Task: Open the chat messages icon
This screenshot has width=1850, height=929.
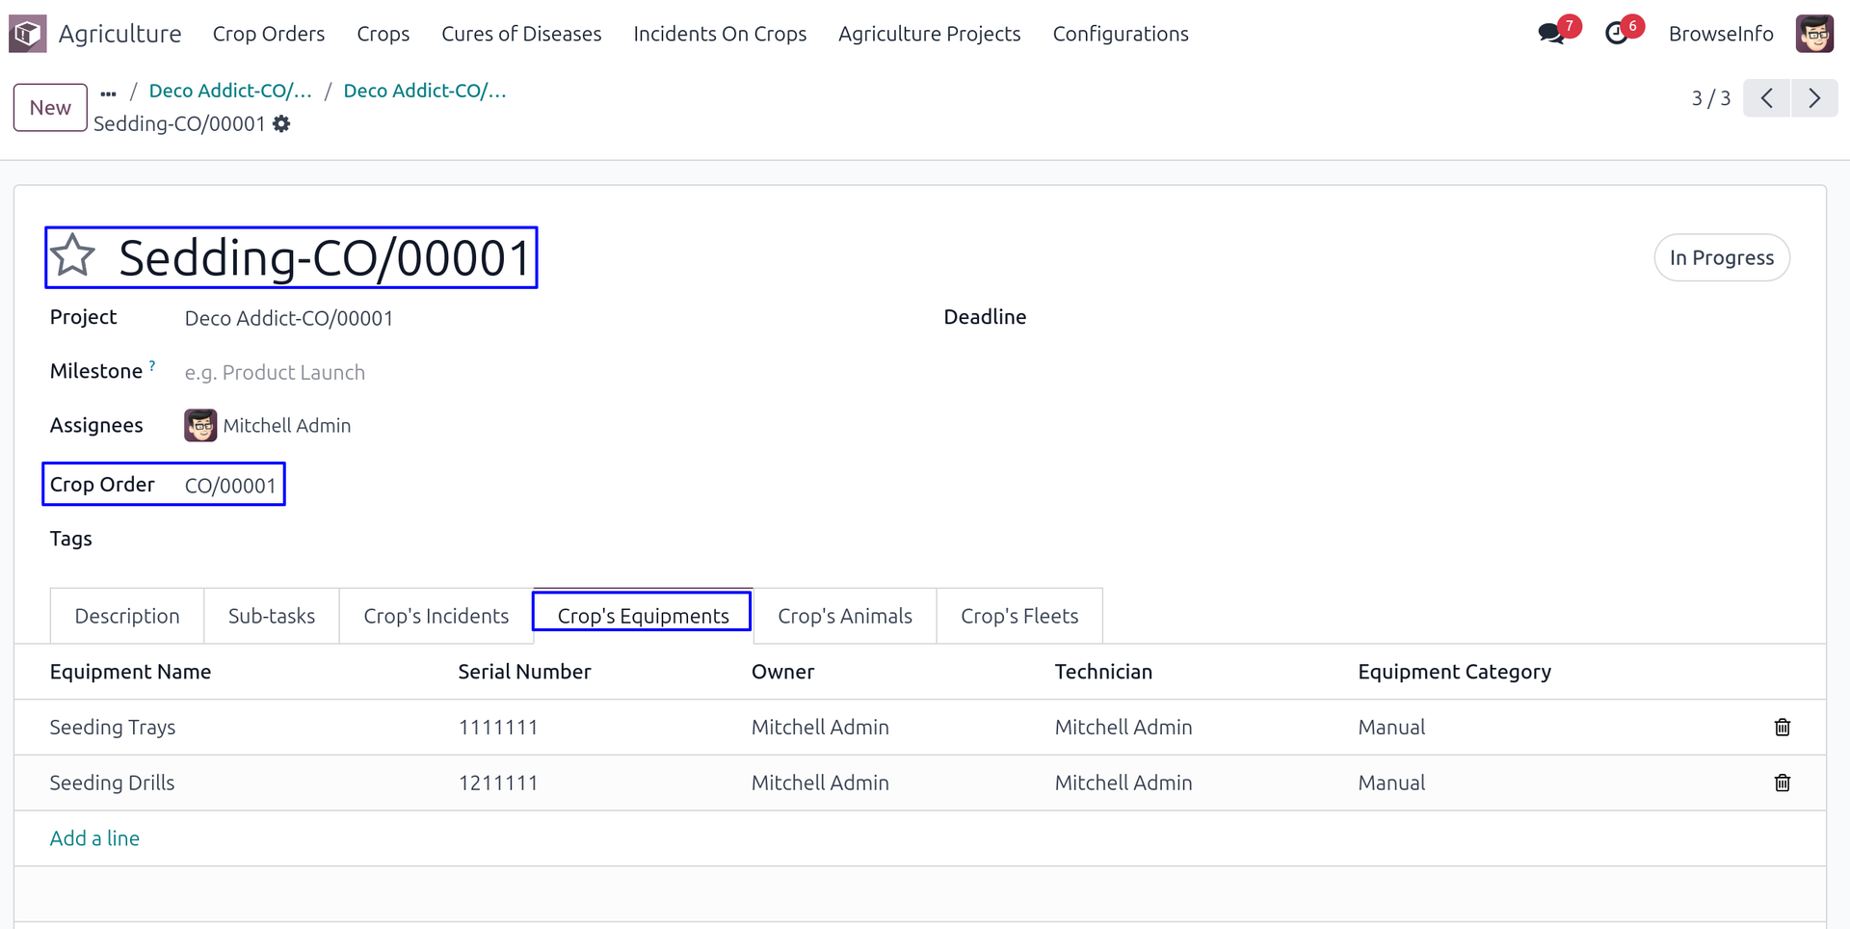Action: coord(1550,34)
